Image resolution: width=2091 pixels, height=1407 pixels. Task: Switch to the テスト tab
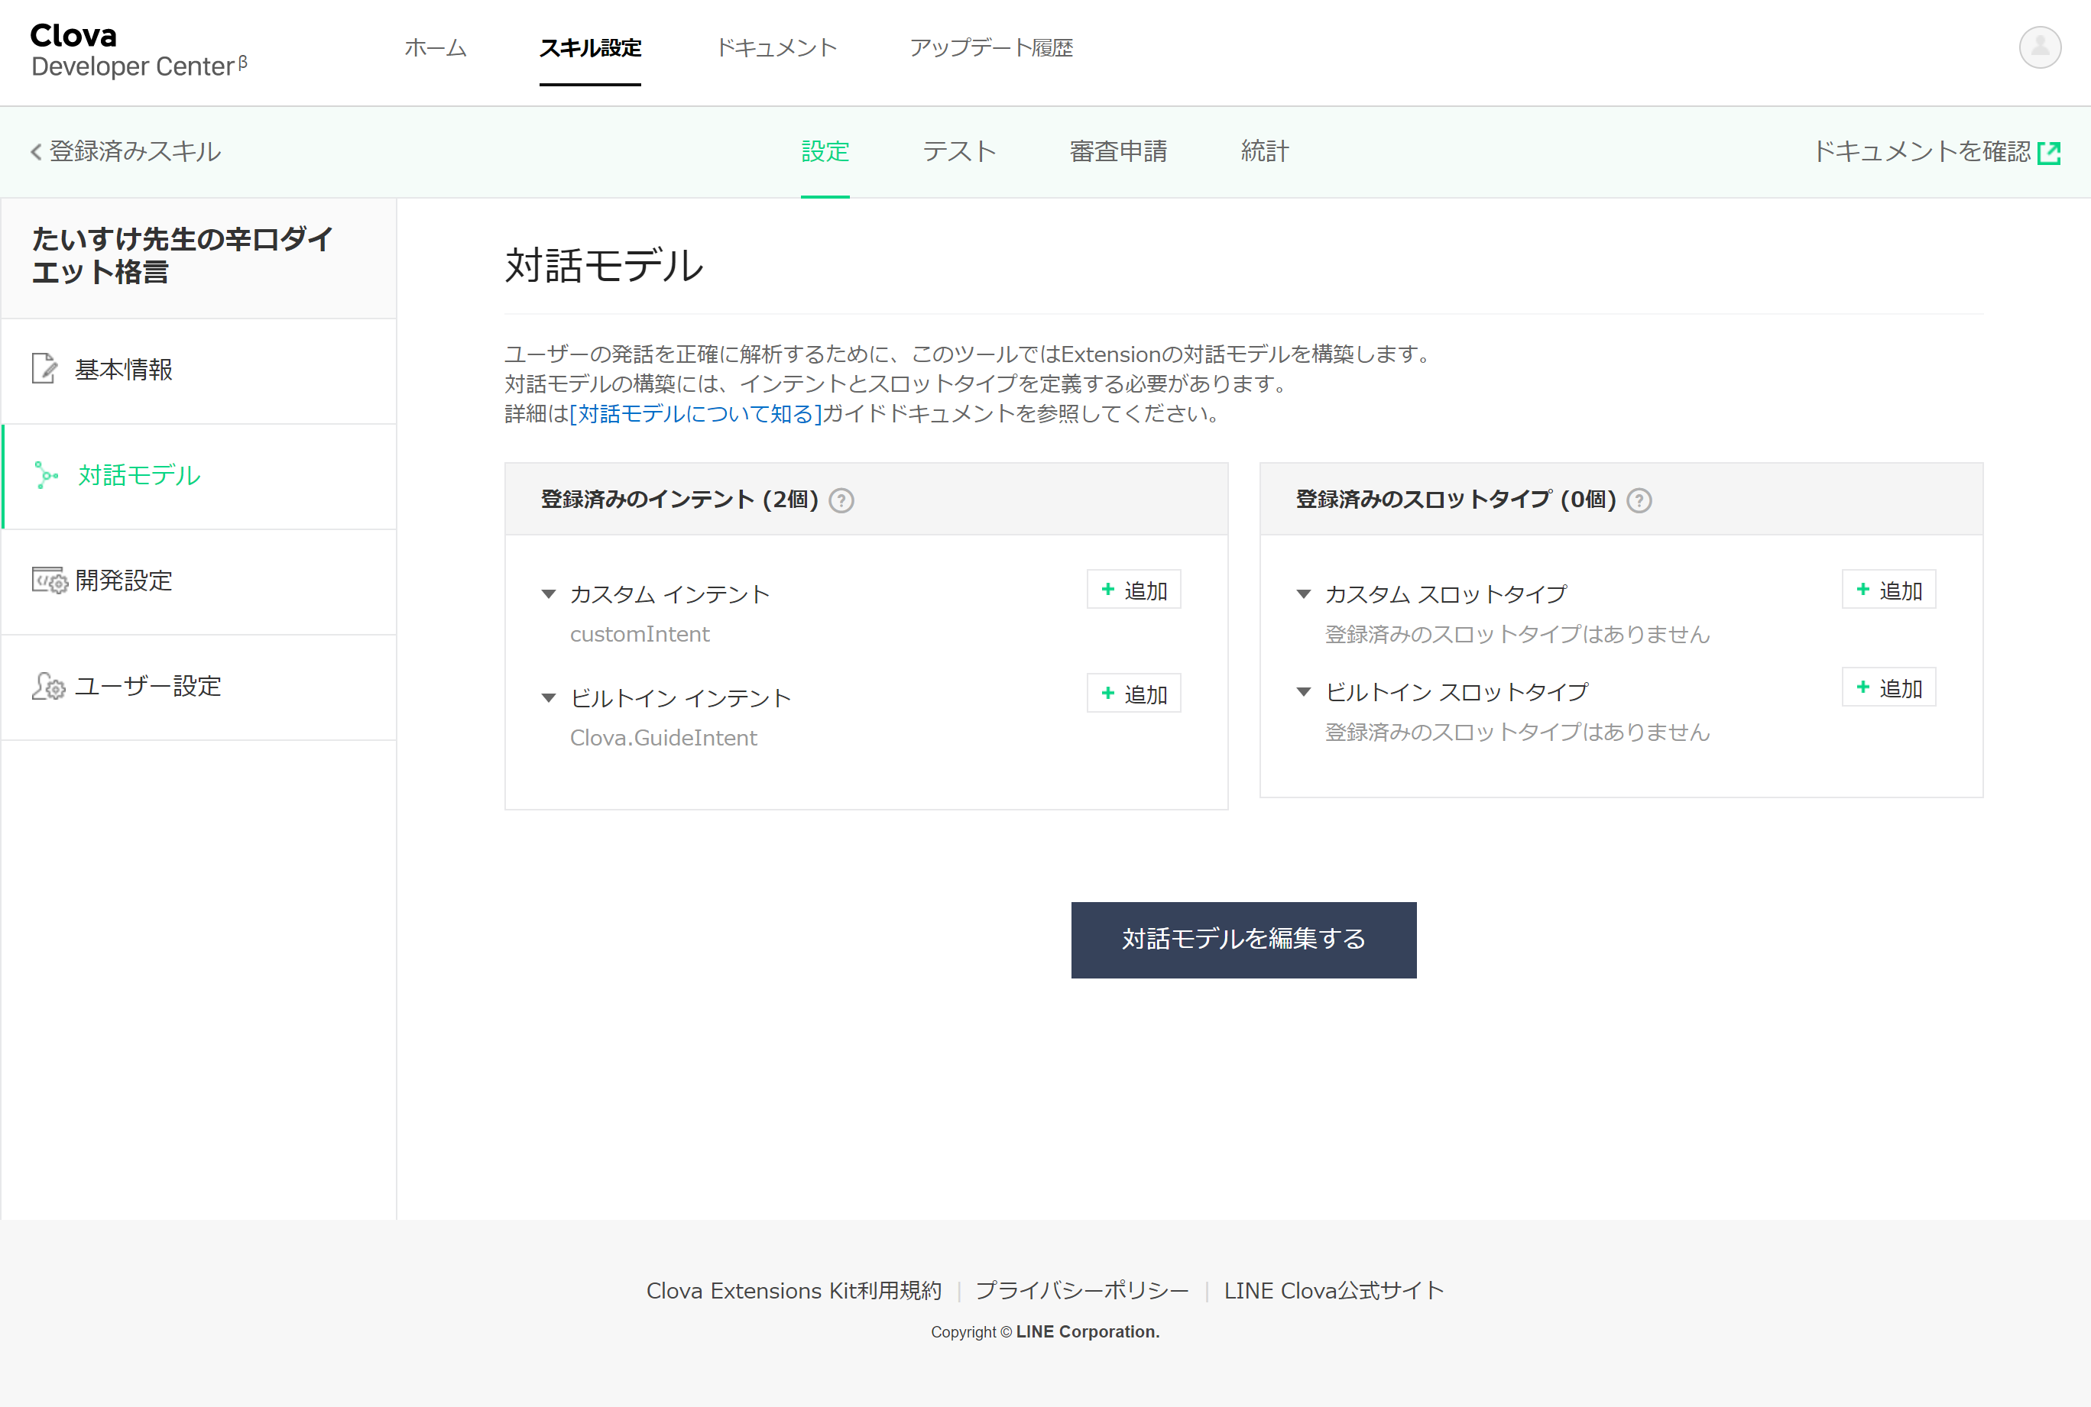click(x=959, y=150)
